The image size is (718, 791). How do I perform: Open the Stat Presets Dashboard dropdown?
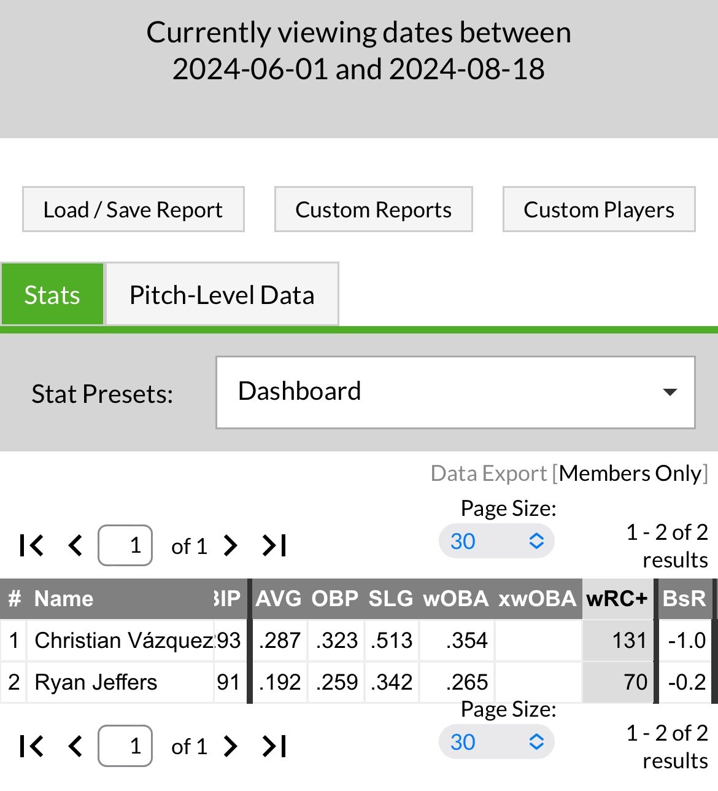pos(455,392)
